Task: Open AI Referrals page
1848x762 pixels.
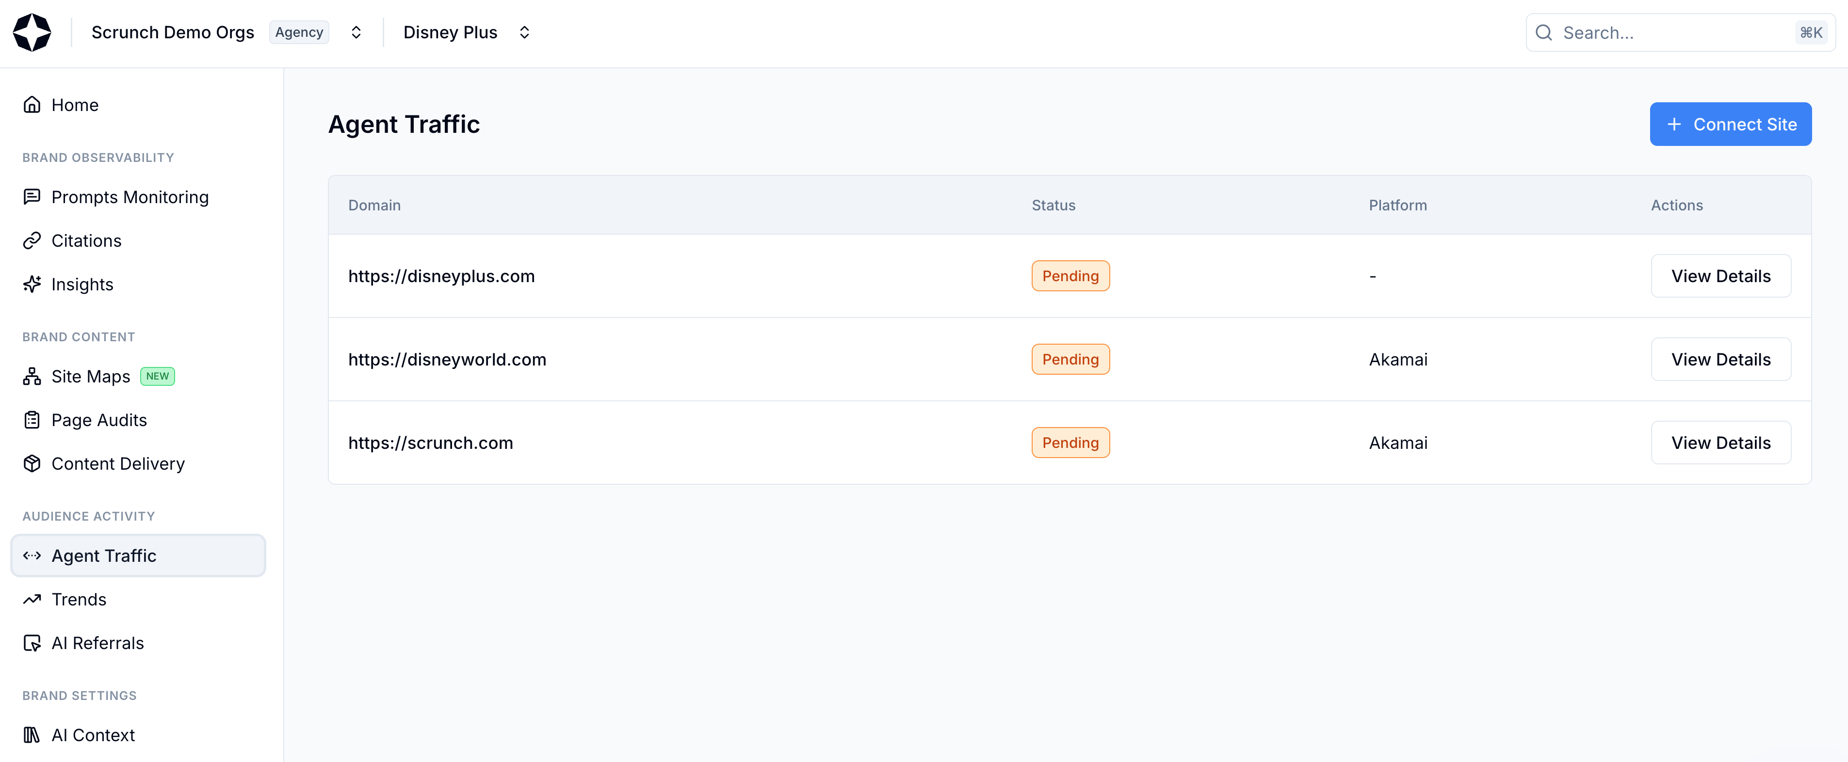Action: coord(138,643)
